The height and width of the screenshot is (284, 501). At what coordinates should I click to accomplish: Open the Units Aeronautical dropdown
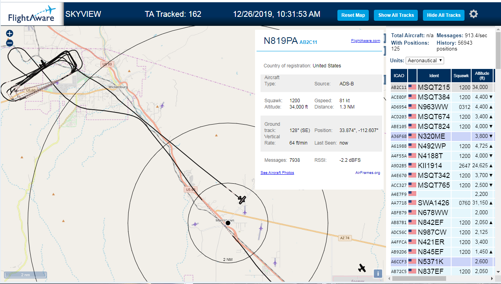pos(425,60)
